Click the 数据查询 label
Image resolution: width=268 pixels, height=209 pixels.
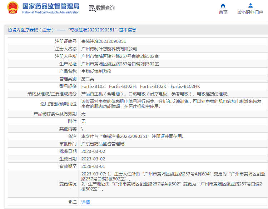click(x=105, y=8)
